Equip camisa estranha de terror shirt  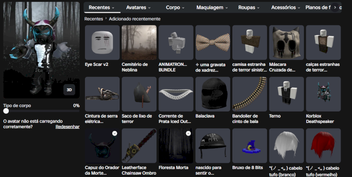coord(249,43)
